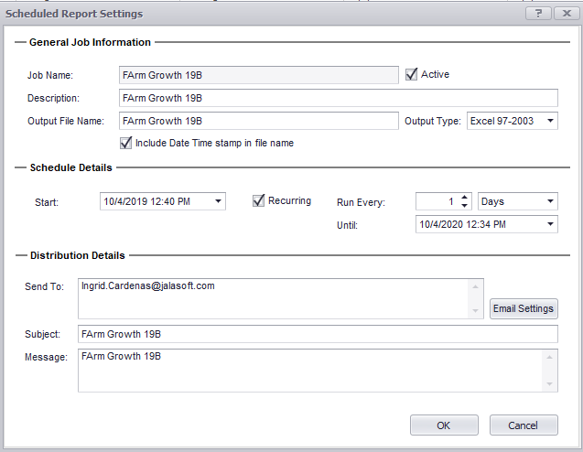Toggle the Active checkbox
The width and height of the screenshot is (583, 452).
pyautogui.click(x=411, y=74)
